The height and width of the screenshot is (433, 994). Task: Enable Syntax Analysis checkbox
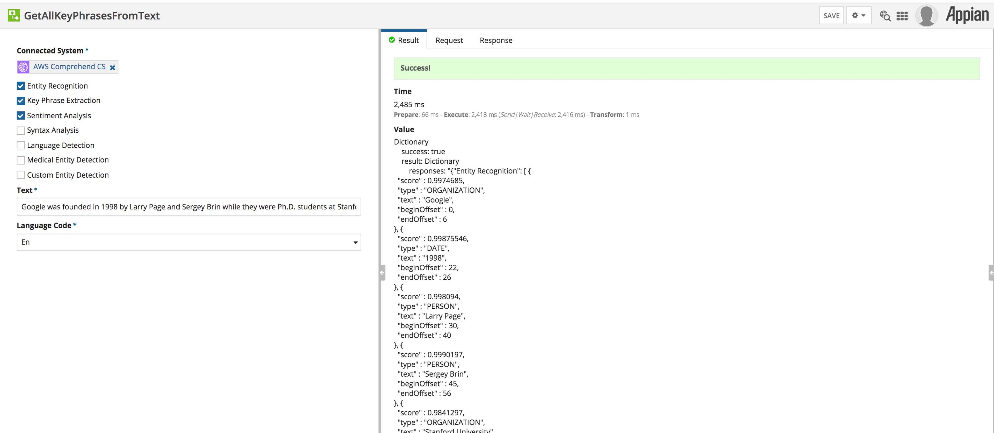point(21,131)
